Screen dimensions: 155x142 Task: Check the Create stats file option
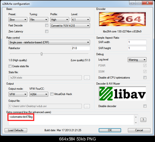point(10,66)
